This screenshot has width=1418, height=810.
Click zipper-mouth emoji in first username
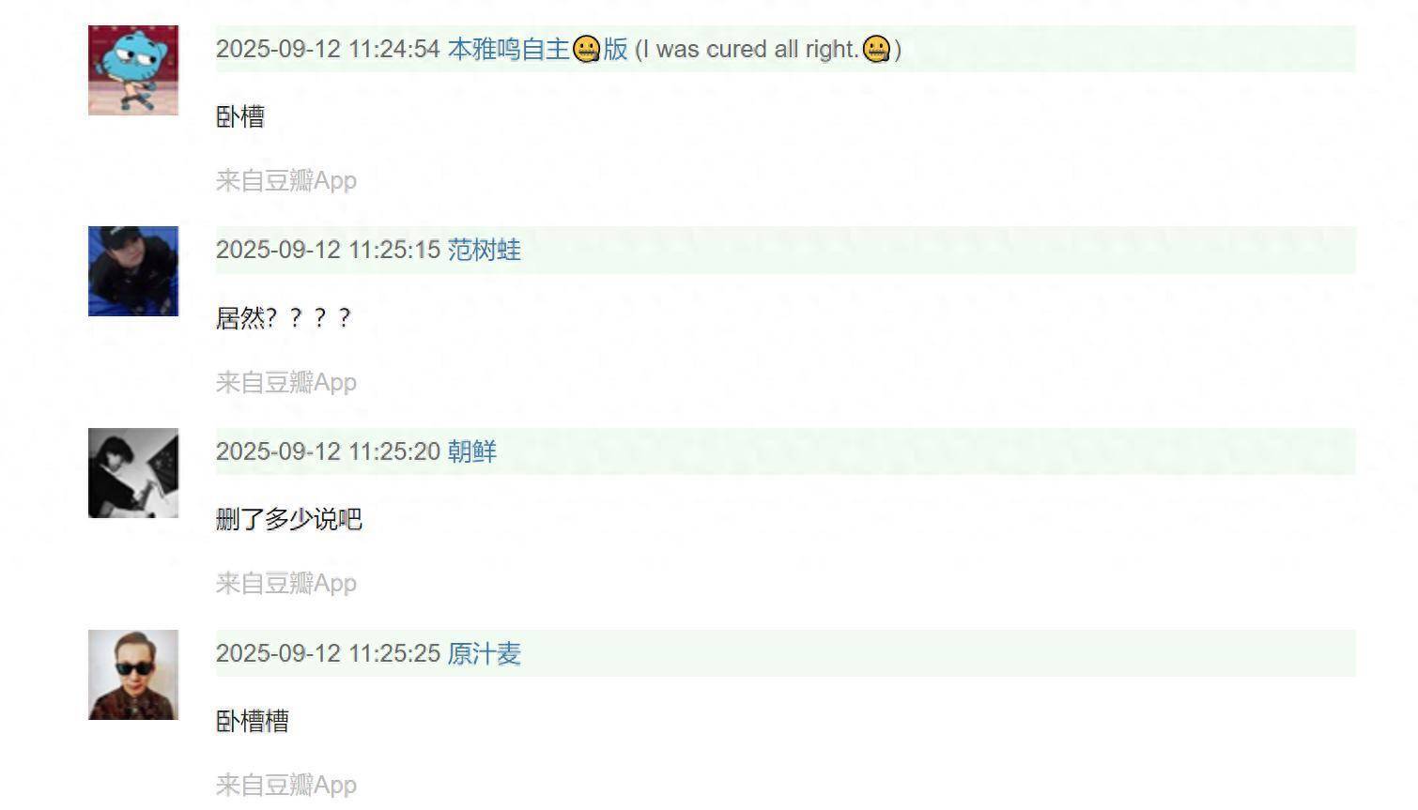click(586, 49)
